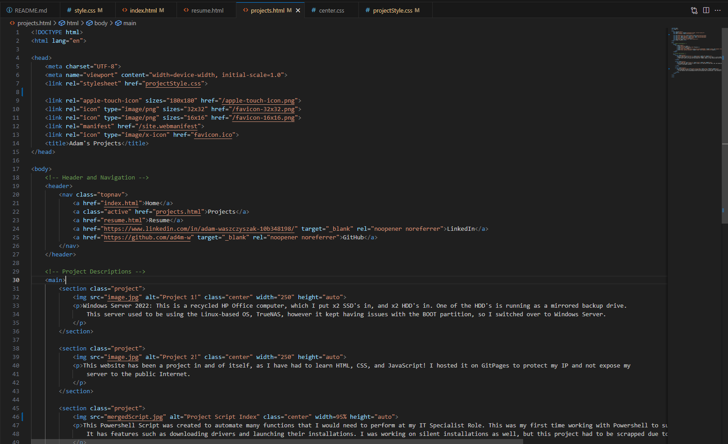
Task: Click the github.com/ad4m-w URL
Action: pyautogui.click(x=147, y=237)
